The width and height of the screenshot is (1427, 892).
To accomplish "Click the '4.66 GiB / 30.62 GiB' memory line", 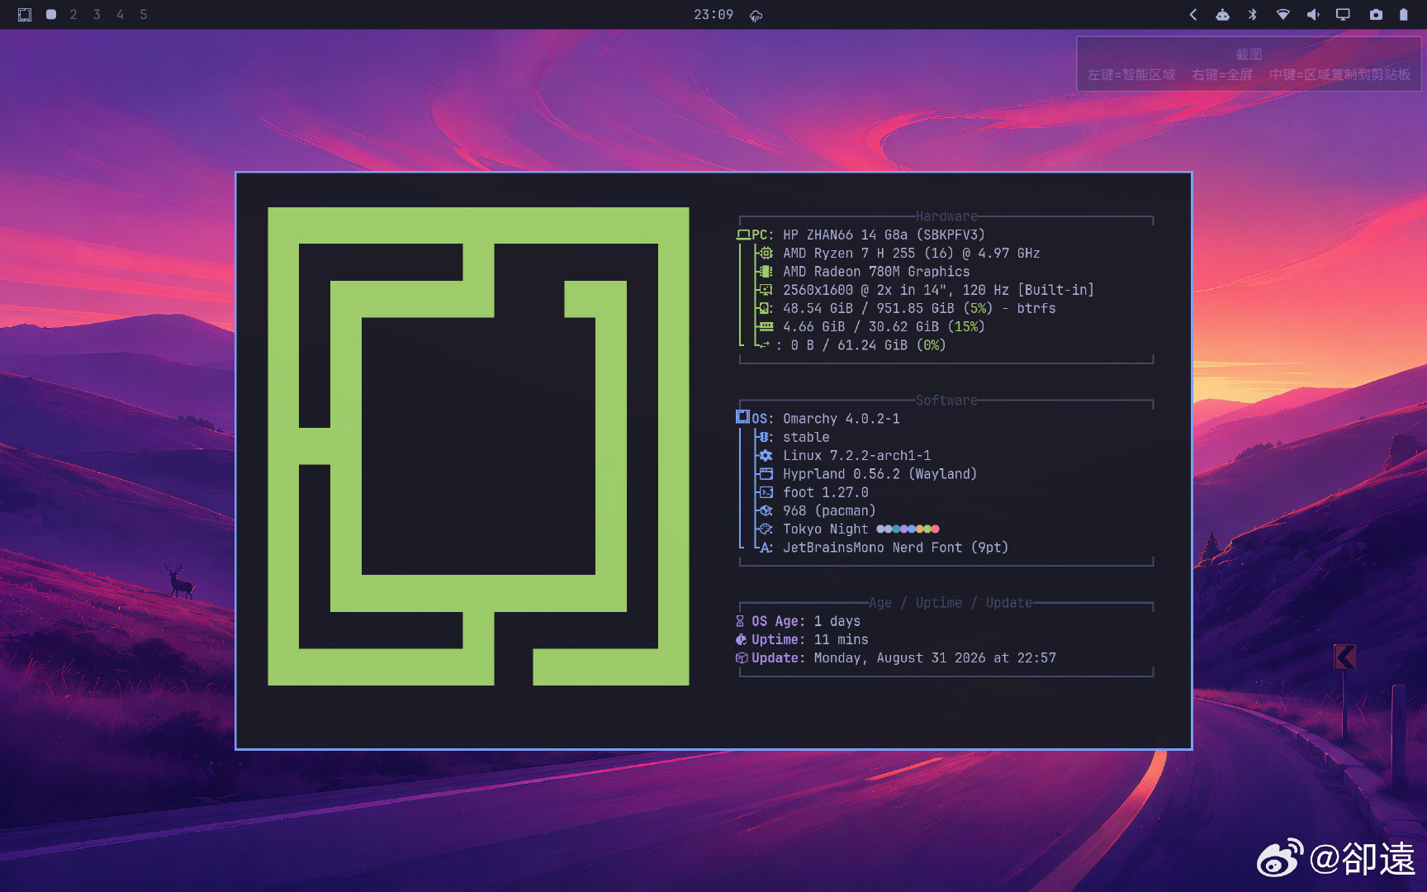I will click(872, 327).
